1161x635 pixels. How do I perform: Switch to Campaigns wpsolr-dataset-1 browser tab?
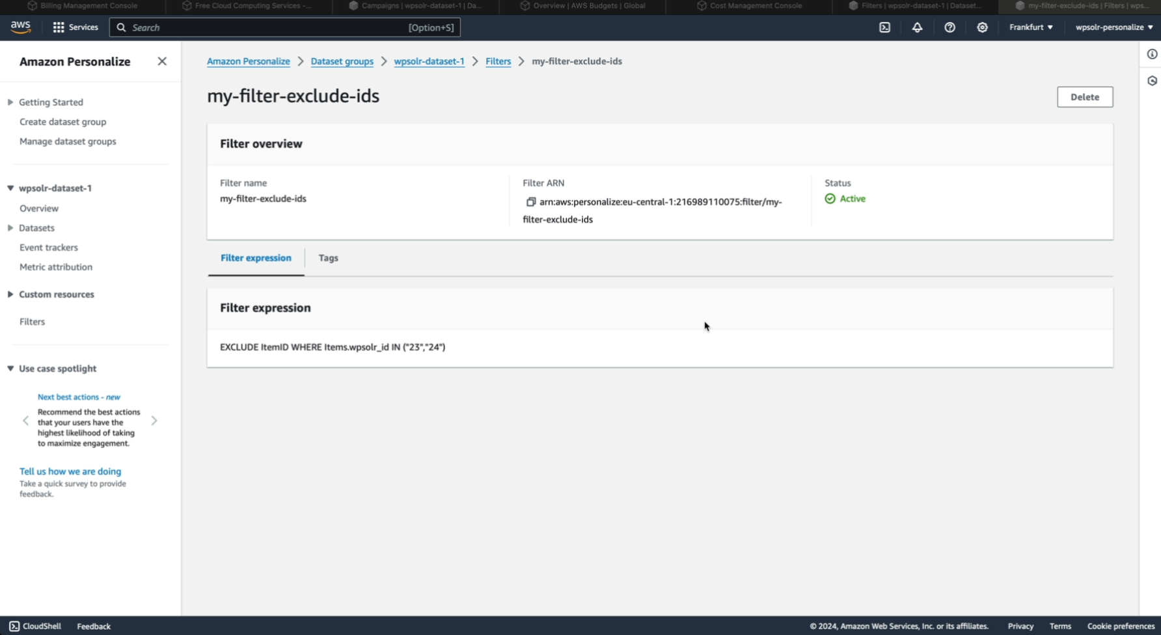coord(415,6)
